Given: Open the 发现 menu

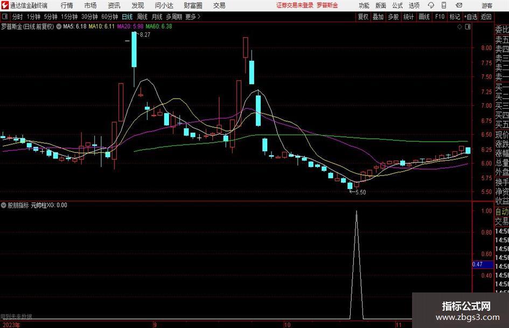Looking at the screenshot, I should [138, 5].
